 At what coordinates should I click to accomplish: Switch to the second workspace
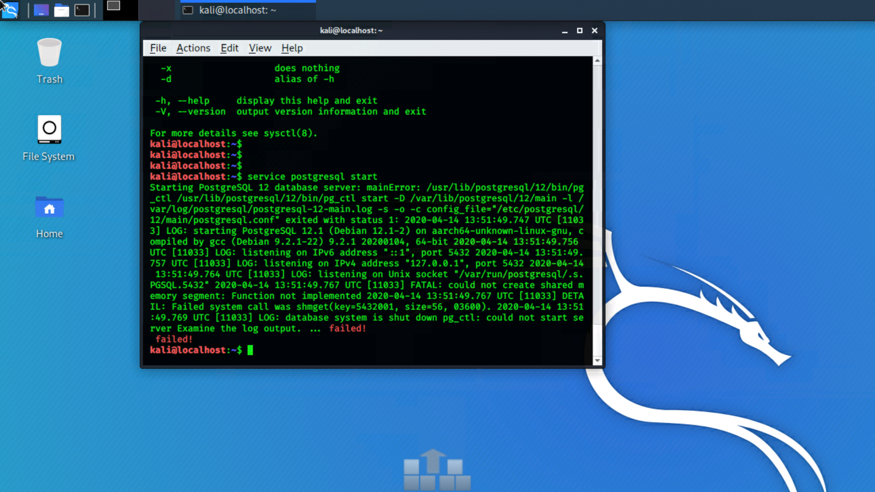tap(156, 10)
